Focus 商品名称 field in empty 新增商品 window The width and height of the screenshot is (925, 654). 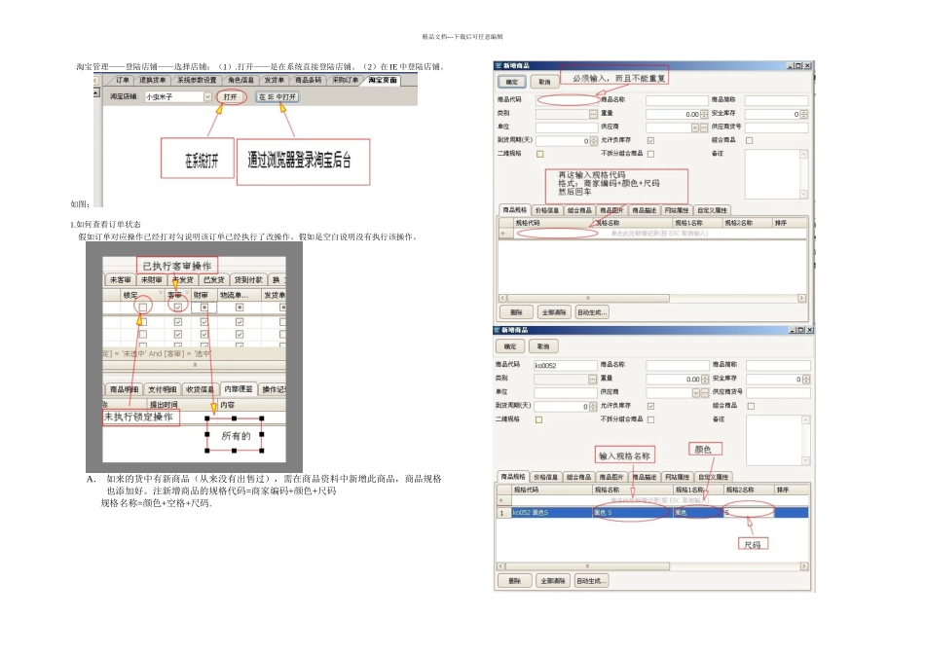[x=677, y=100]
